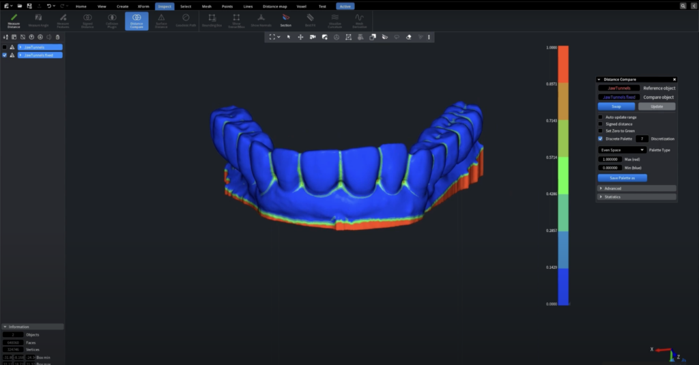
Task: Toggle visibility checkbox for JawTunnels fixed
Action: [5, 55]
